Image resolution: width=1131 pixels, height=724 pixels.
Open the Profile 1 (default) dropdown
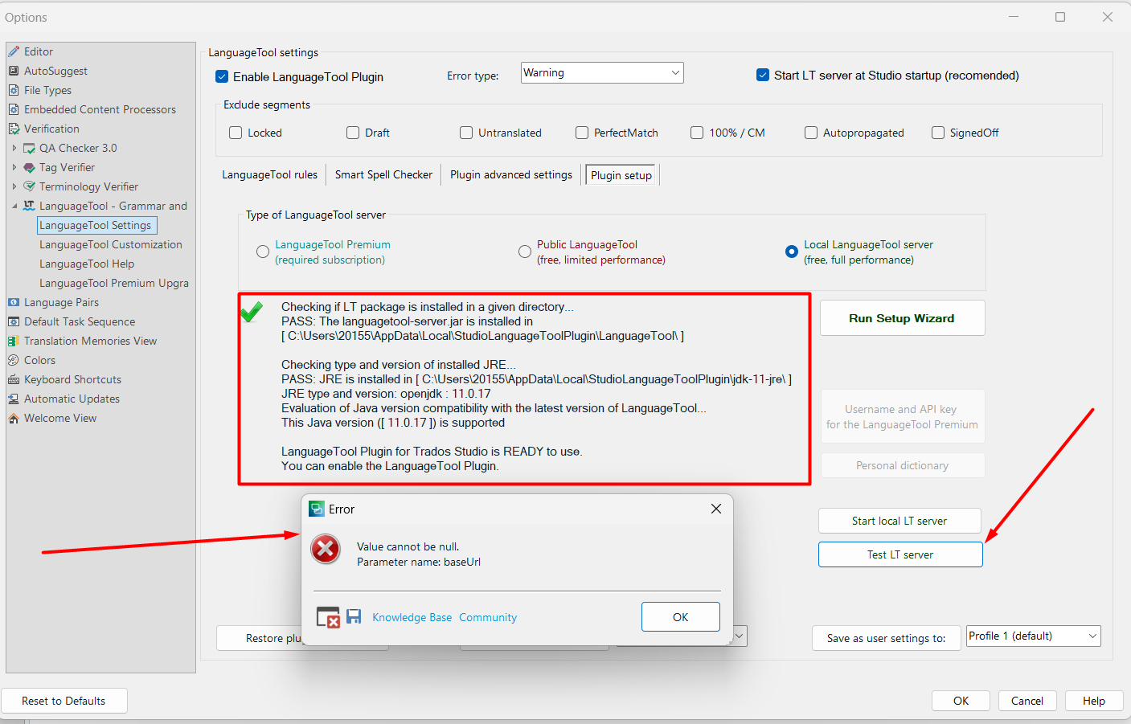coord(1033,636)
